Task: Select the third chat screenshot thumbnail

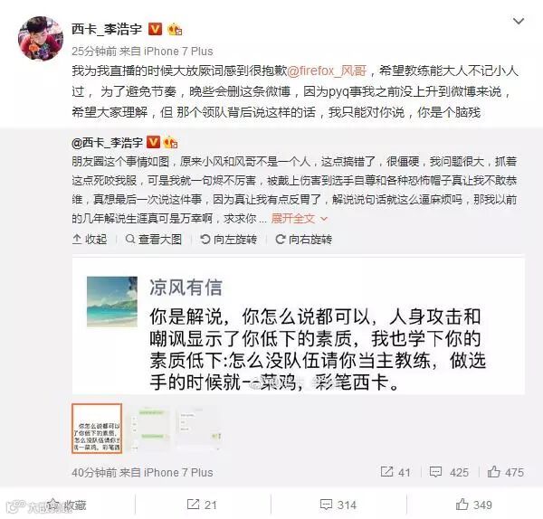Action: pos(199,429)
